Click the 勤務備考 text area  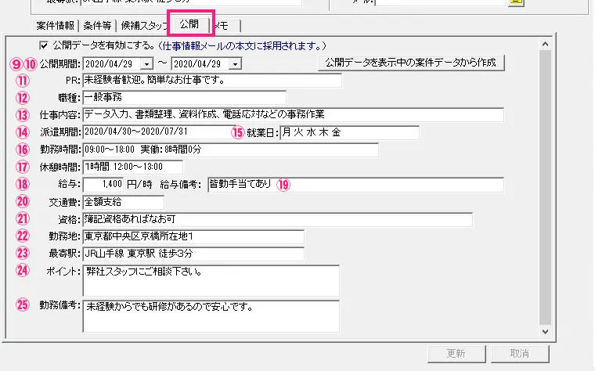tap(211, 316)
